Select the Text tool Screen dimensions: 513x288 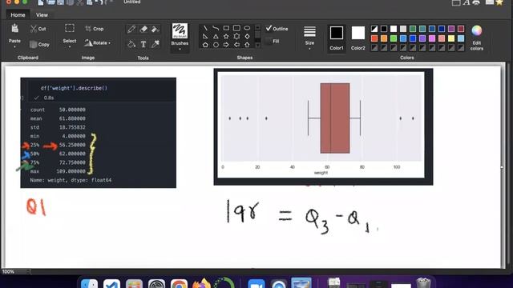[x=143, y=44]
